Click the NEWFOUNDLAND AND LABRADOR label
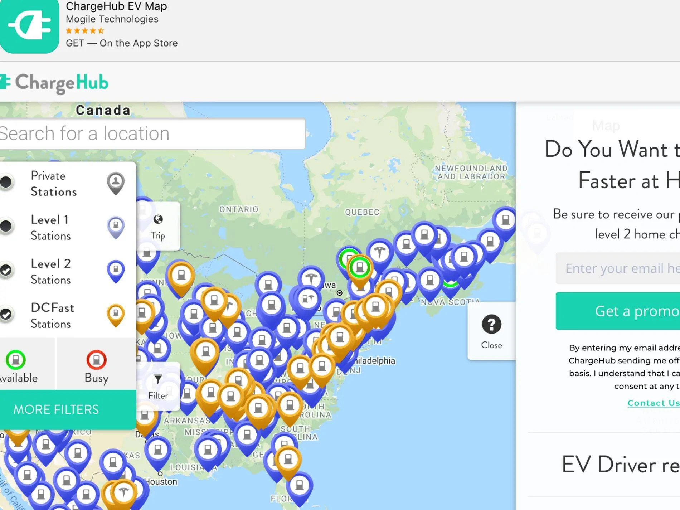 click(471, 172)
